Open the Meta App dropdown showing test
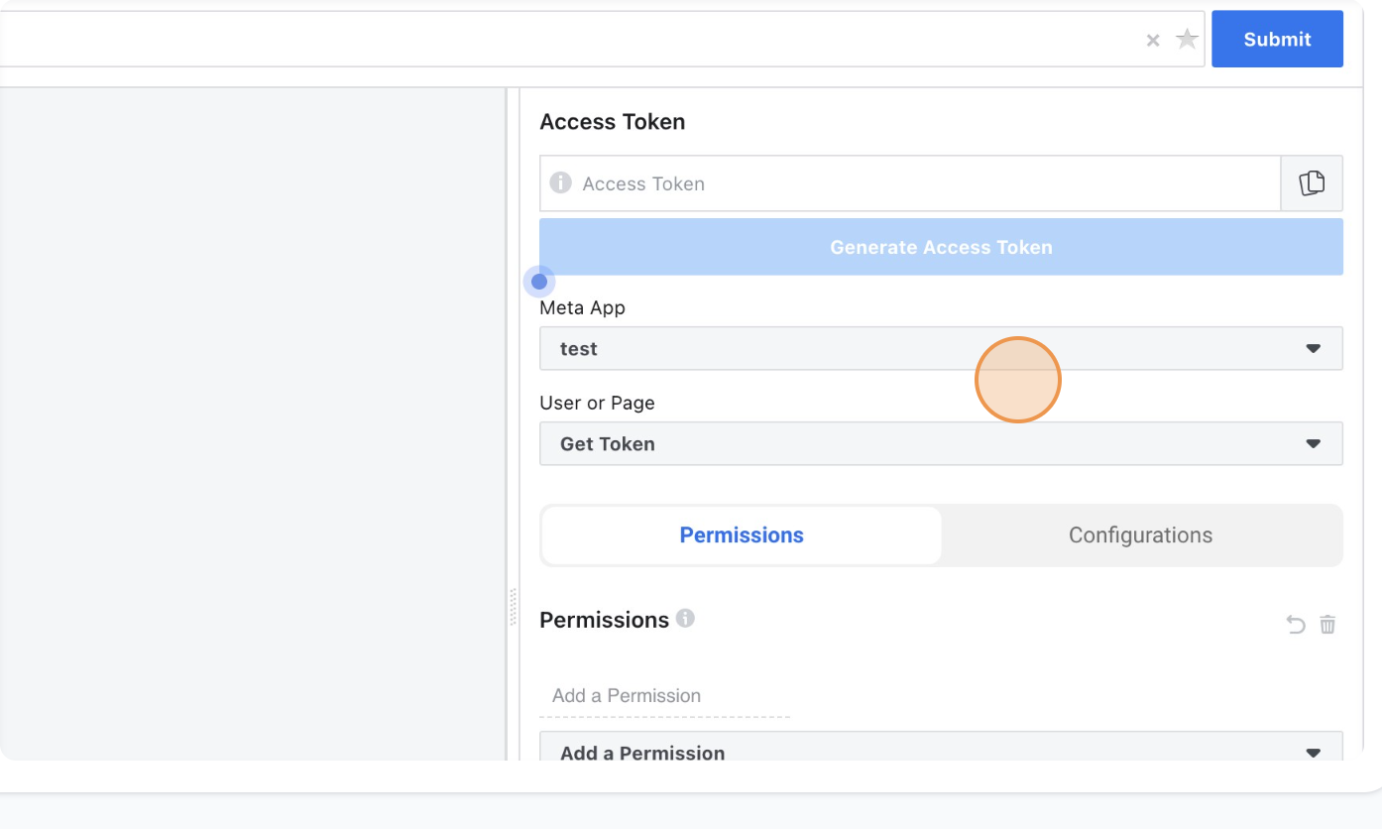This screenshot has width=1382, height=829. coord(941,349)
